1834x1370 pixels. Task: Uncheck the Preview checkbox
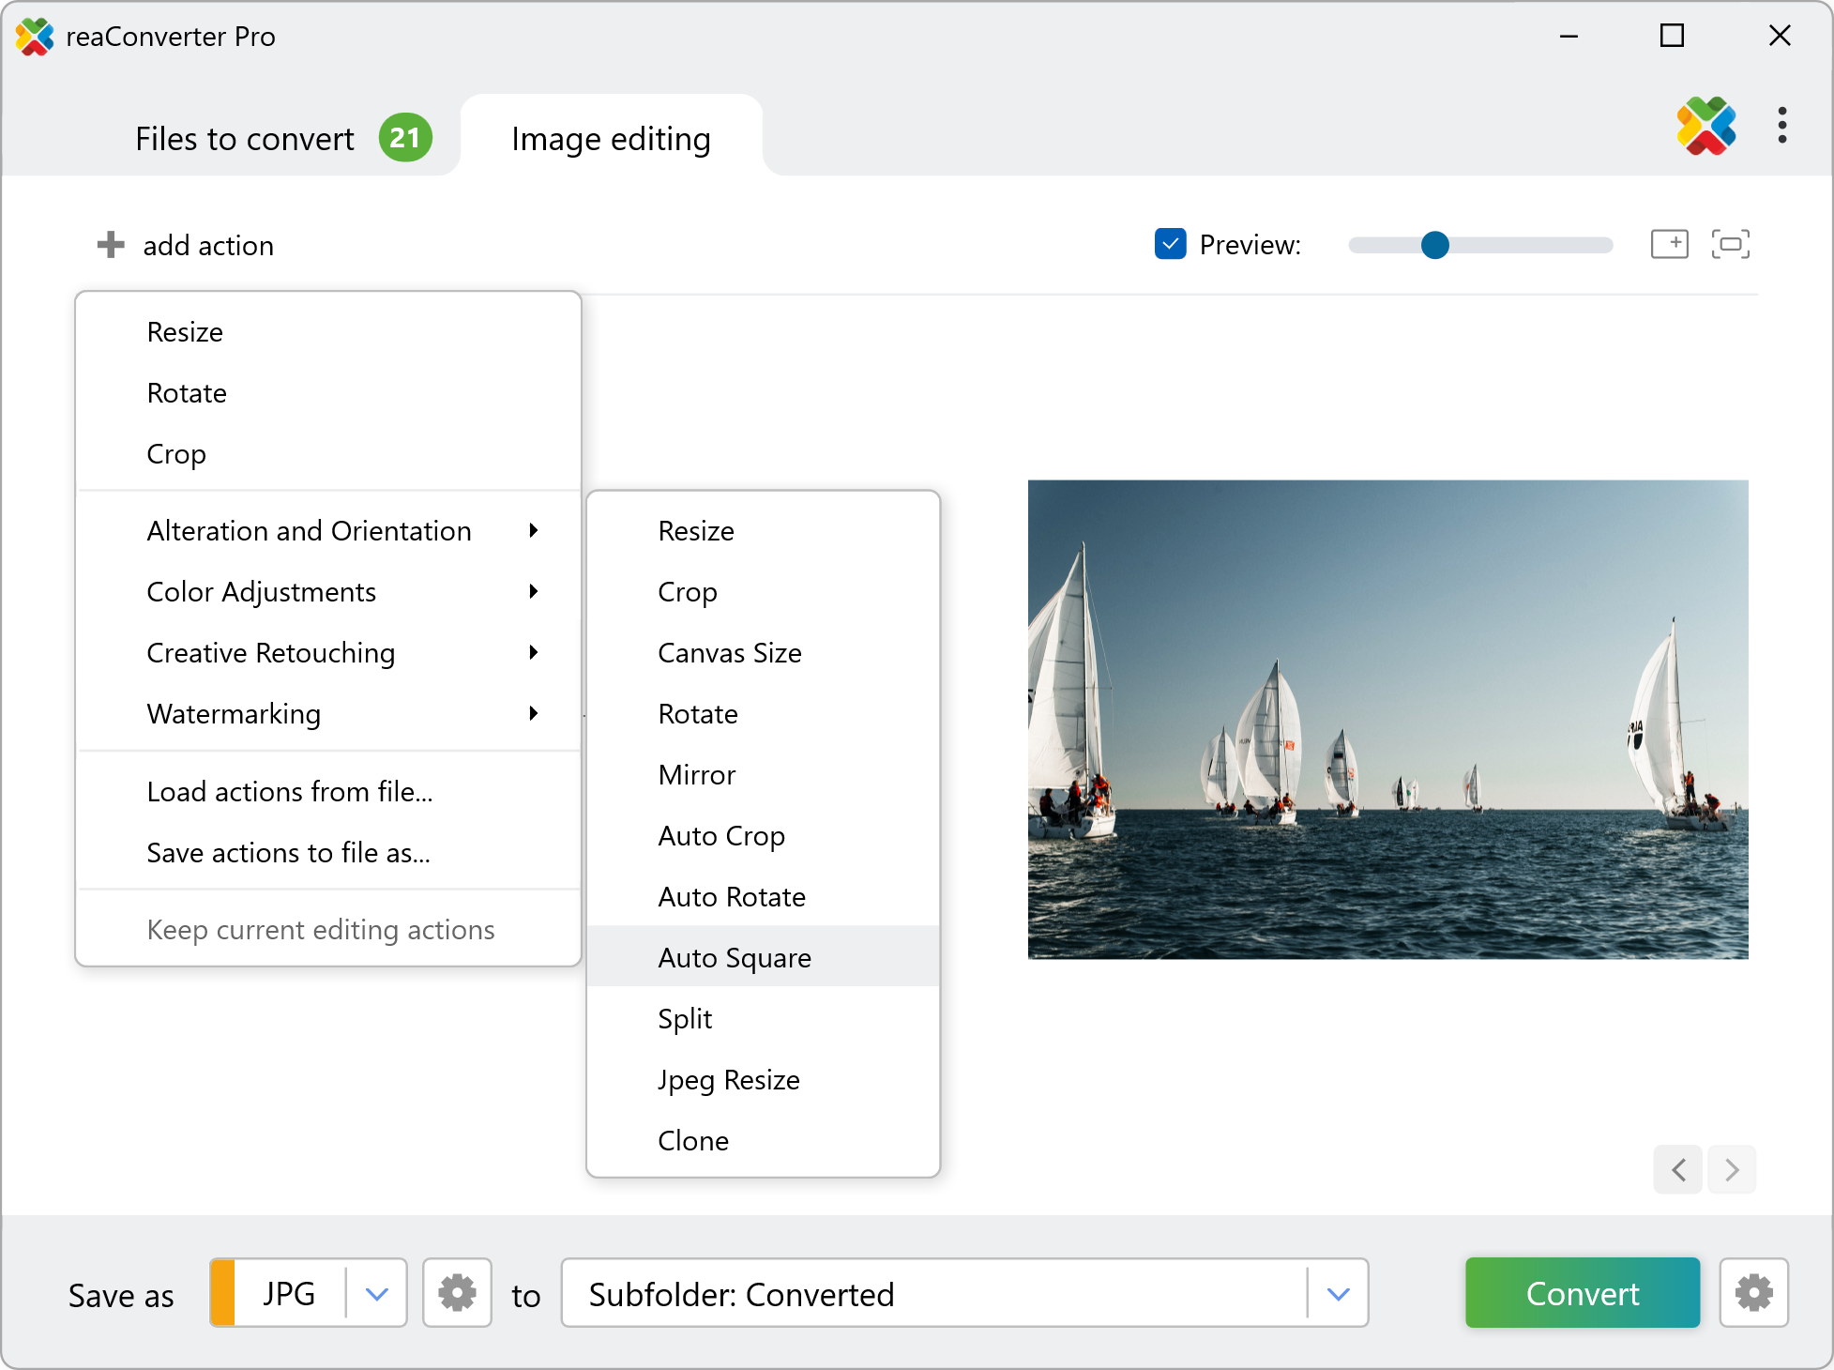coord(1170,244)
